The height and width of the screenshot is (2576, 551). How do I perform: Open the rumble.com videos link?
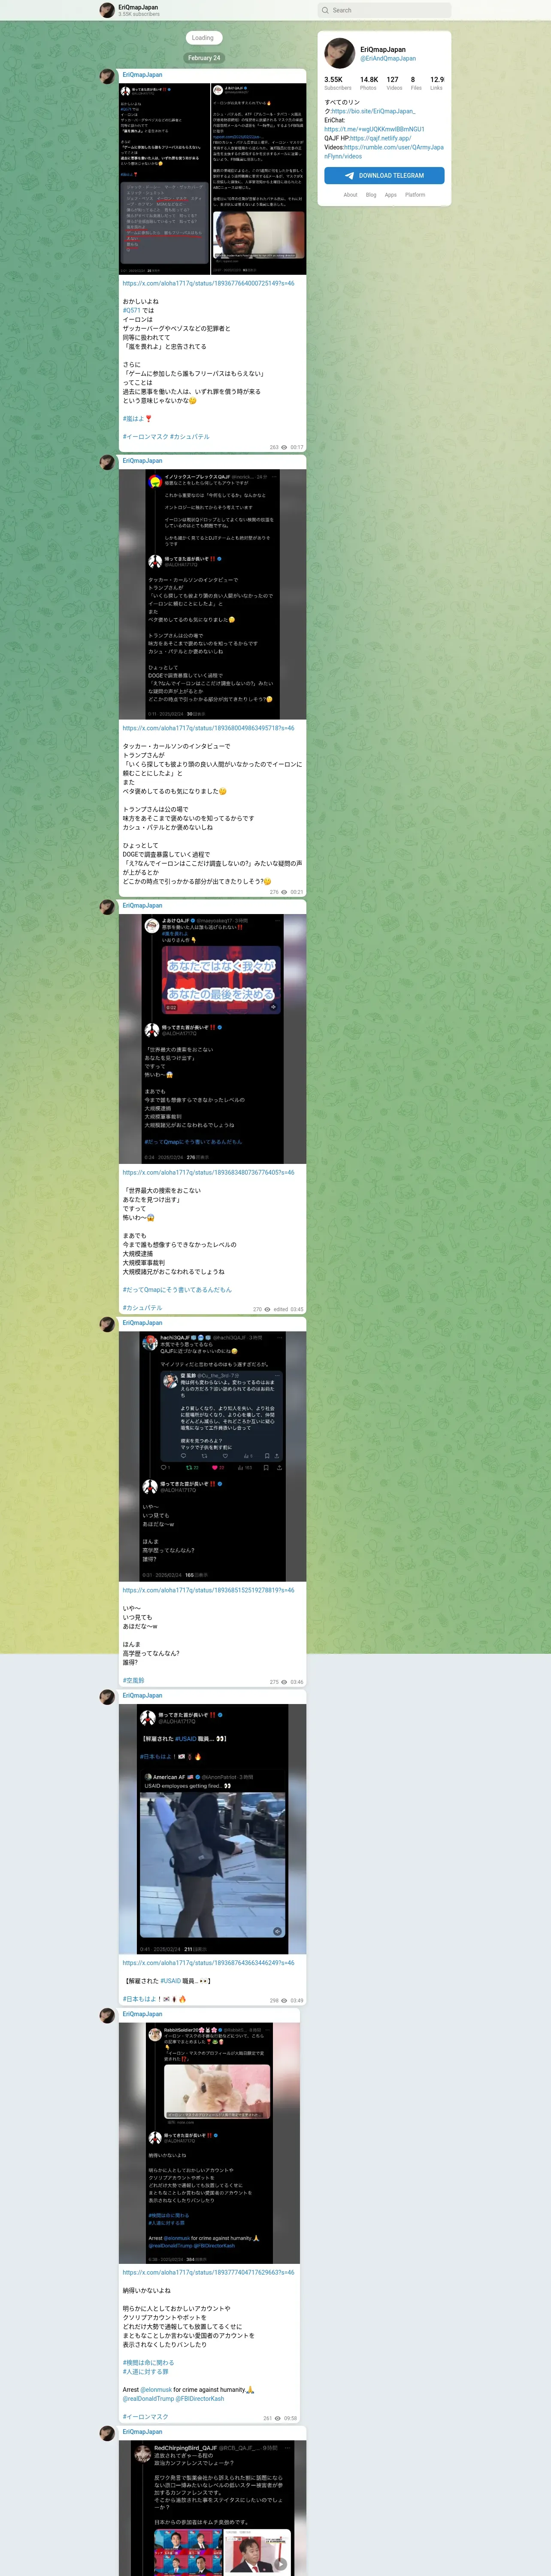click(383, 152)
